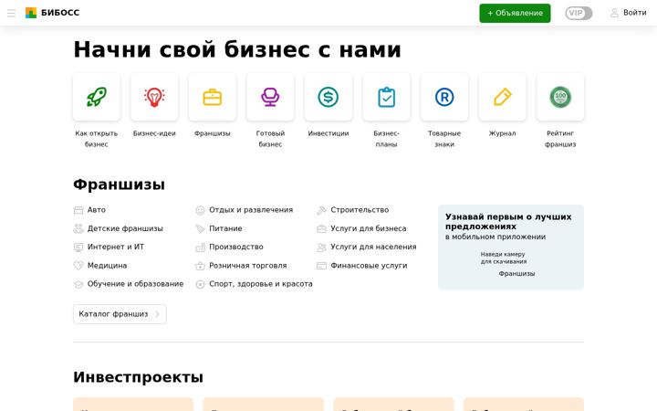
Task: Click the Инвестпроекты section heading
Action: (x=139, y=377)
